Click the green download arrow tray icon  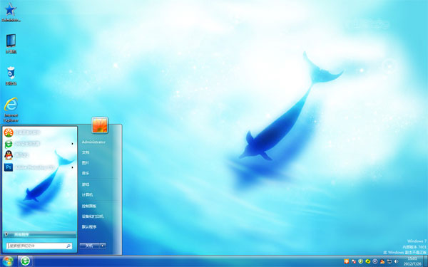pos(360,261)
